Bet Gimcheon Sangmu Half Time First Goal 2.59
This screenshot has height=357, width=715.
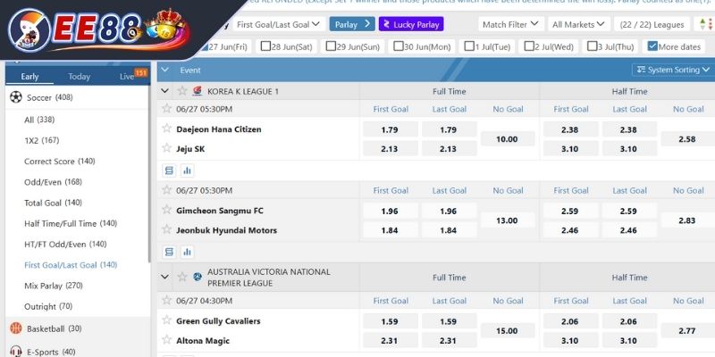pos(570,211)
